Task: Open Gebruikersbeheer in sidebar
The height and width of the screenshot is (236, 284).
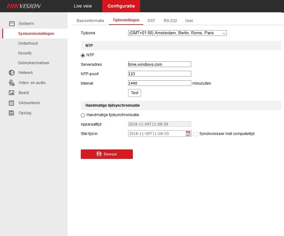Action: pos(34,63)
